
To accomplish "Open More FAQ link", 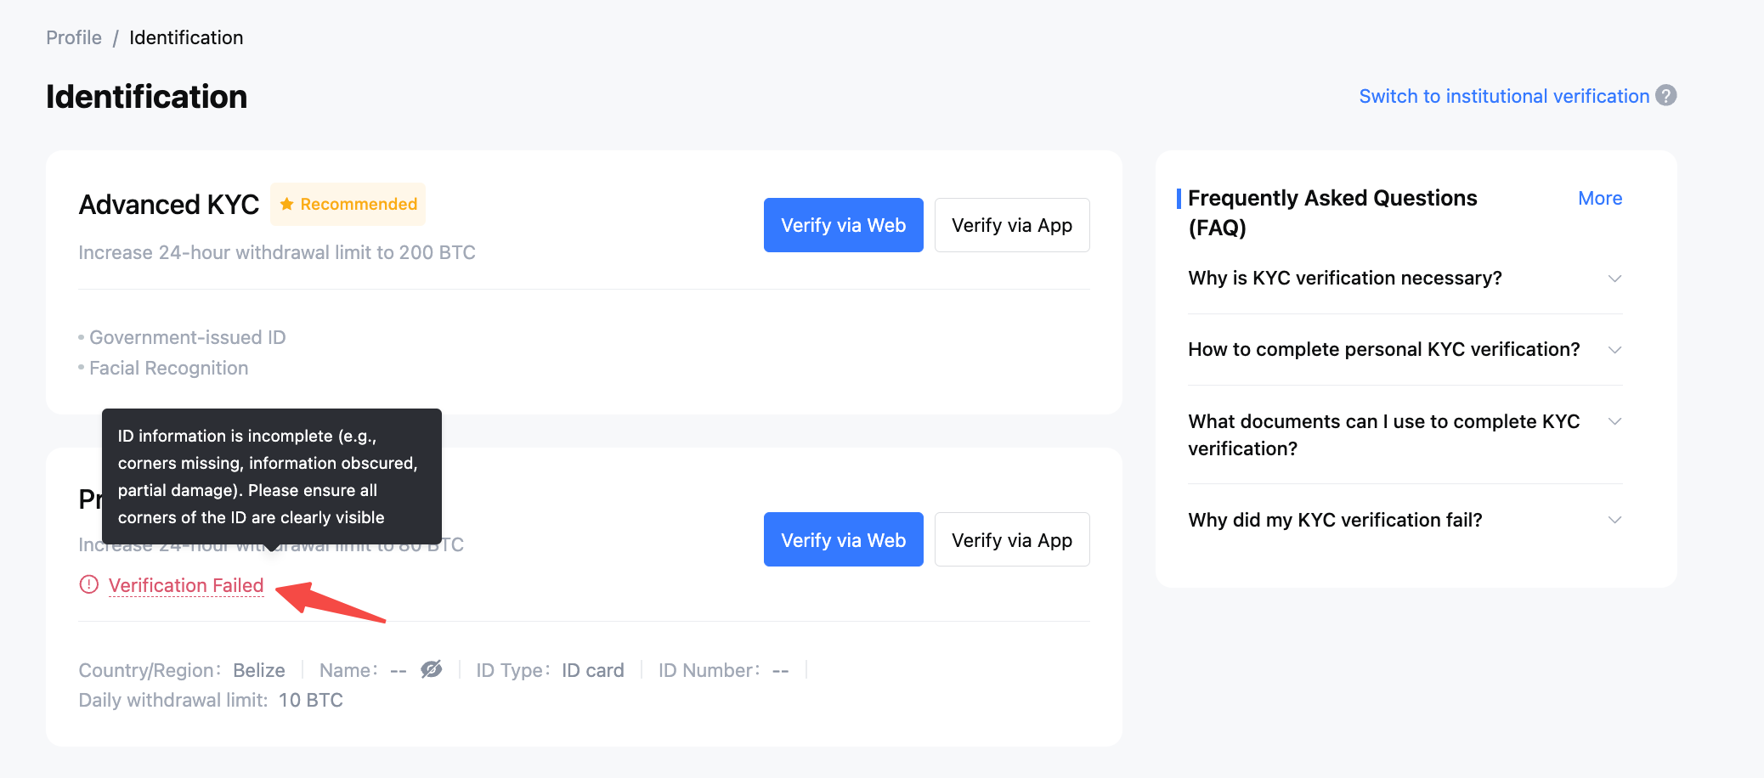I will click(1600, 198).
